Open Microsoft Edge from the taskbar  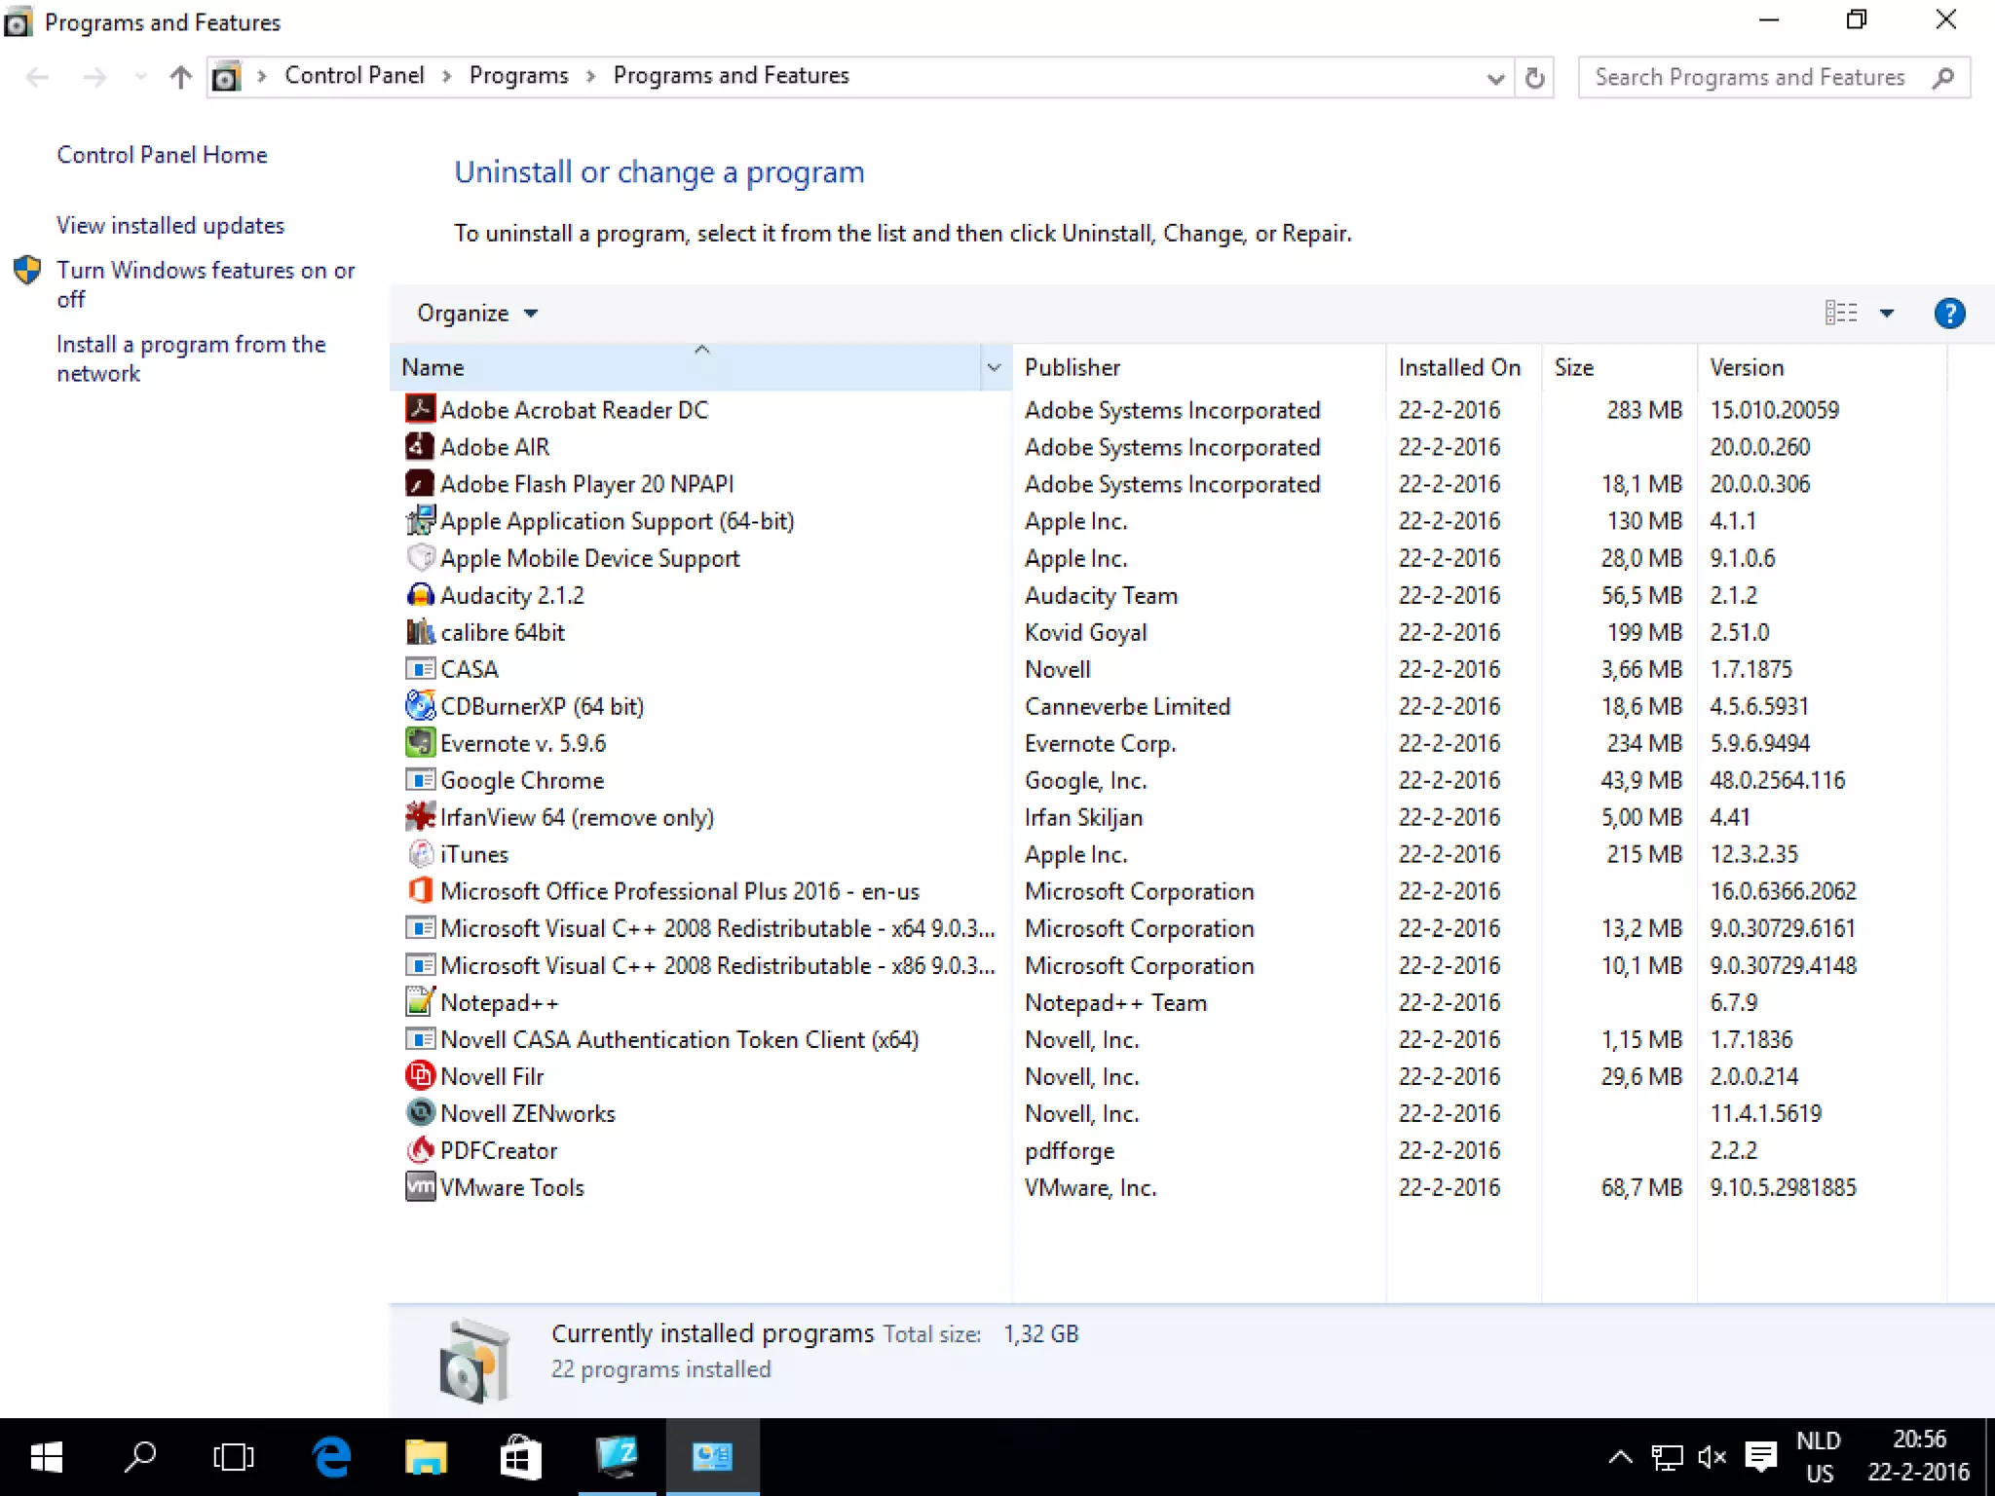pos(332,1457)
